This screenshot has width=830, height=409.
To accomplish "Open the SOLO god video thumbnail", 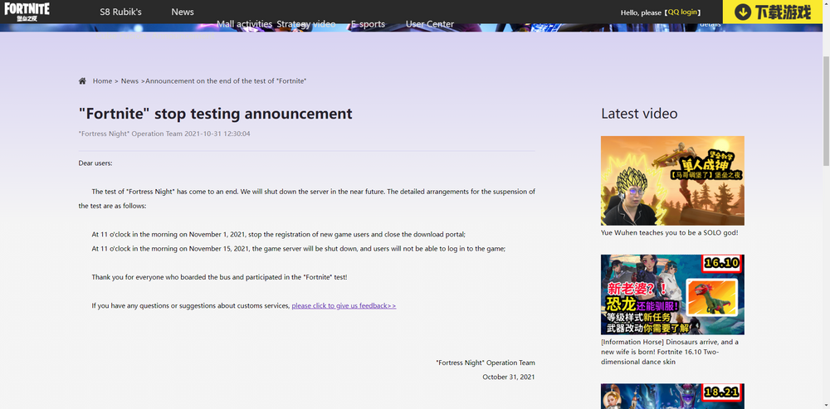I will 672,181.
